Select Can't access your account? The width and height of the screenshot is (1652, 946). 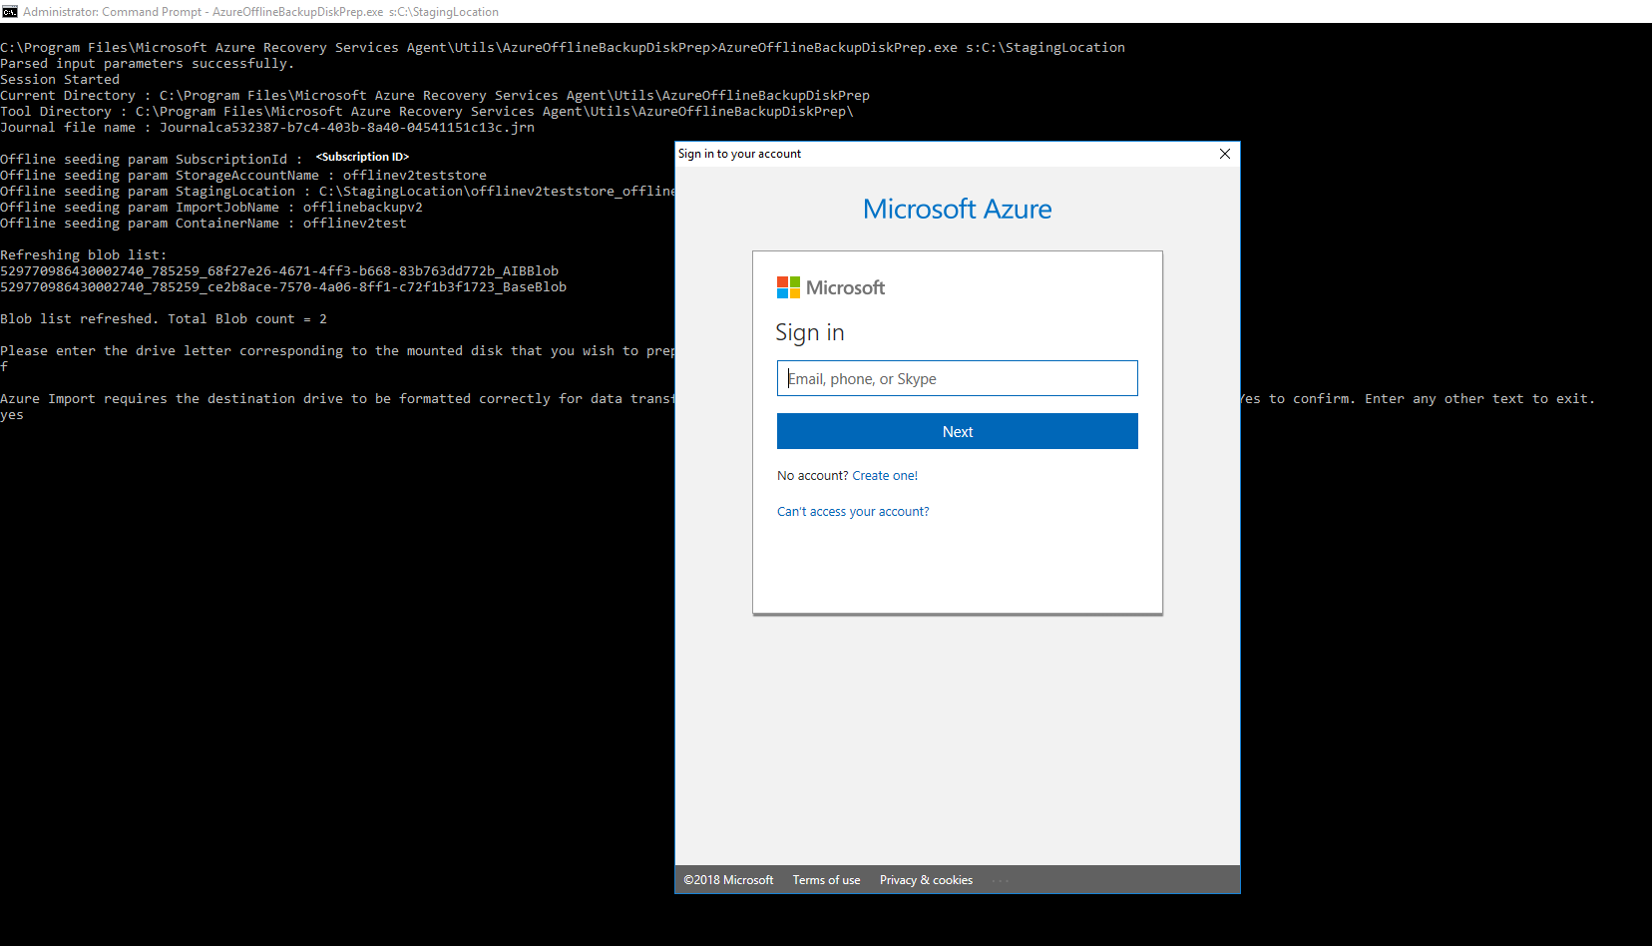pos(853,511)
